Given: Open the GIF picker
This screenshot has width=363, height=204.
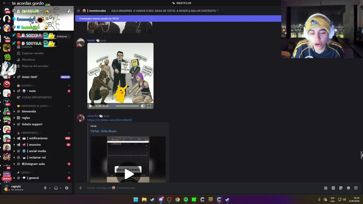Looking at the screenshot, I should pyautogui.click(x=333, y=188).
